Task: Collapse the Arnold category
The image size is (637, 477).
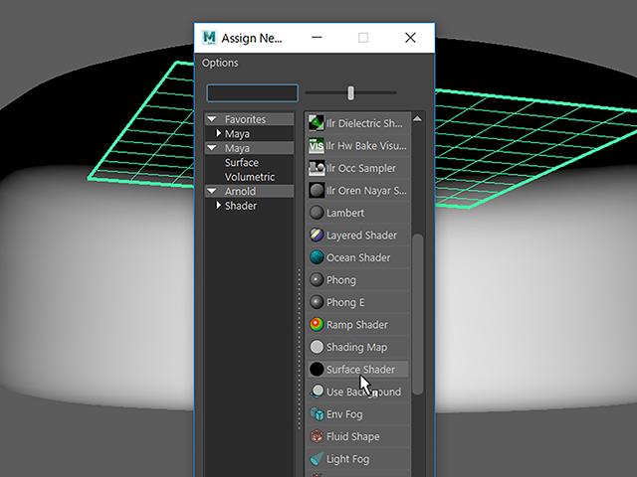Action: click(x=212, y=191)
